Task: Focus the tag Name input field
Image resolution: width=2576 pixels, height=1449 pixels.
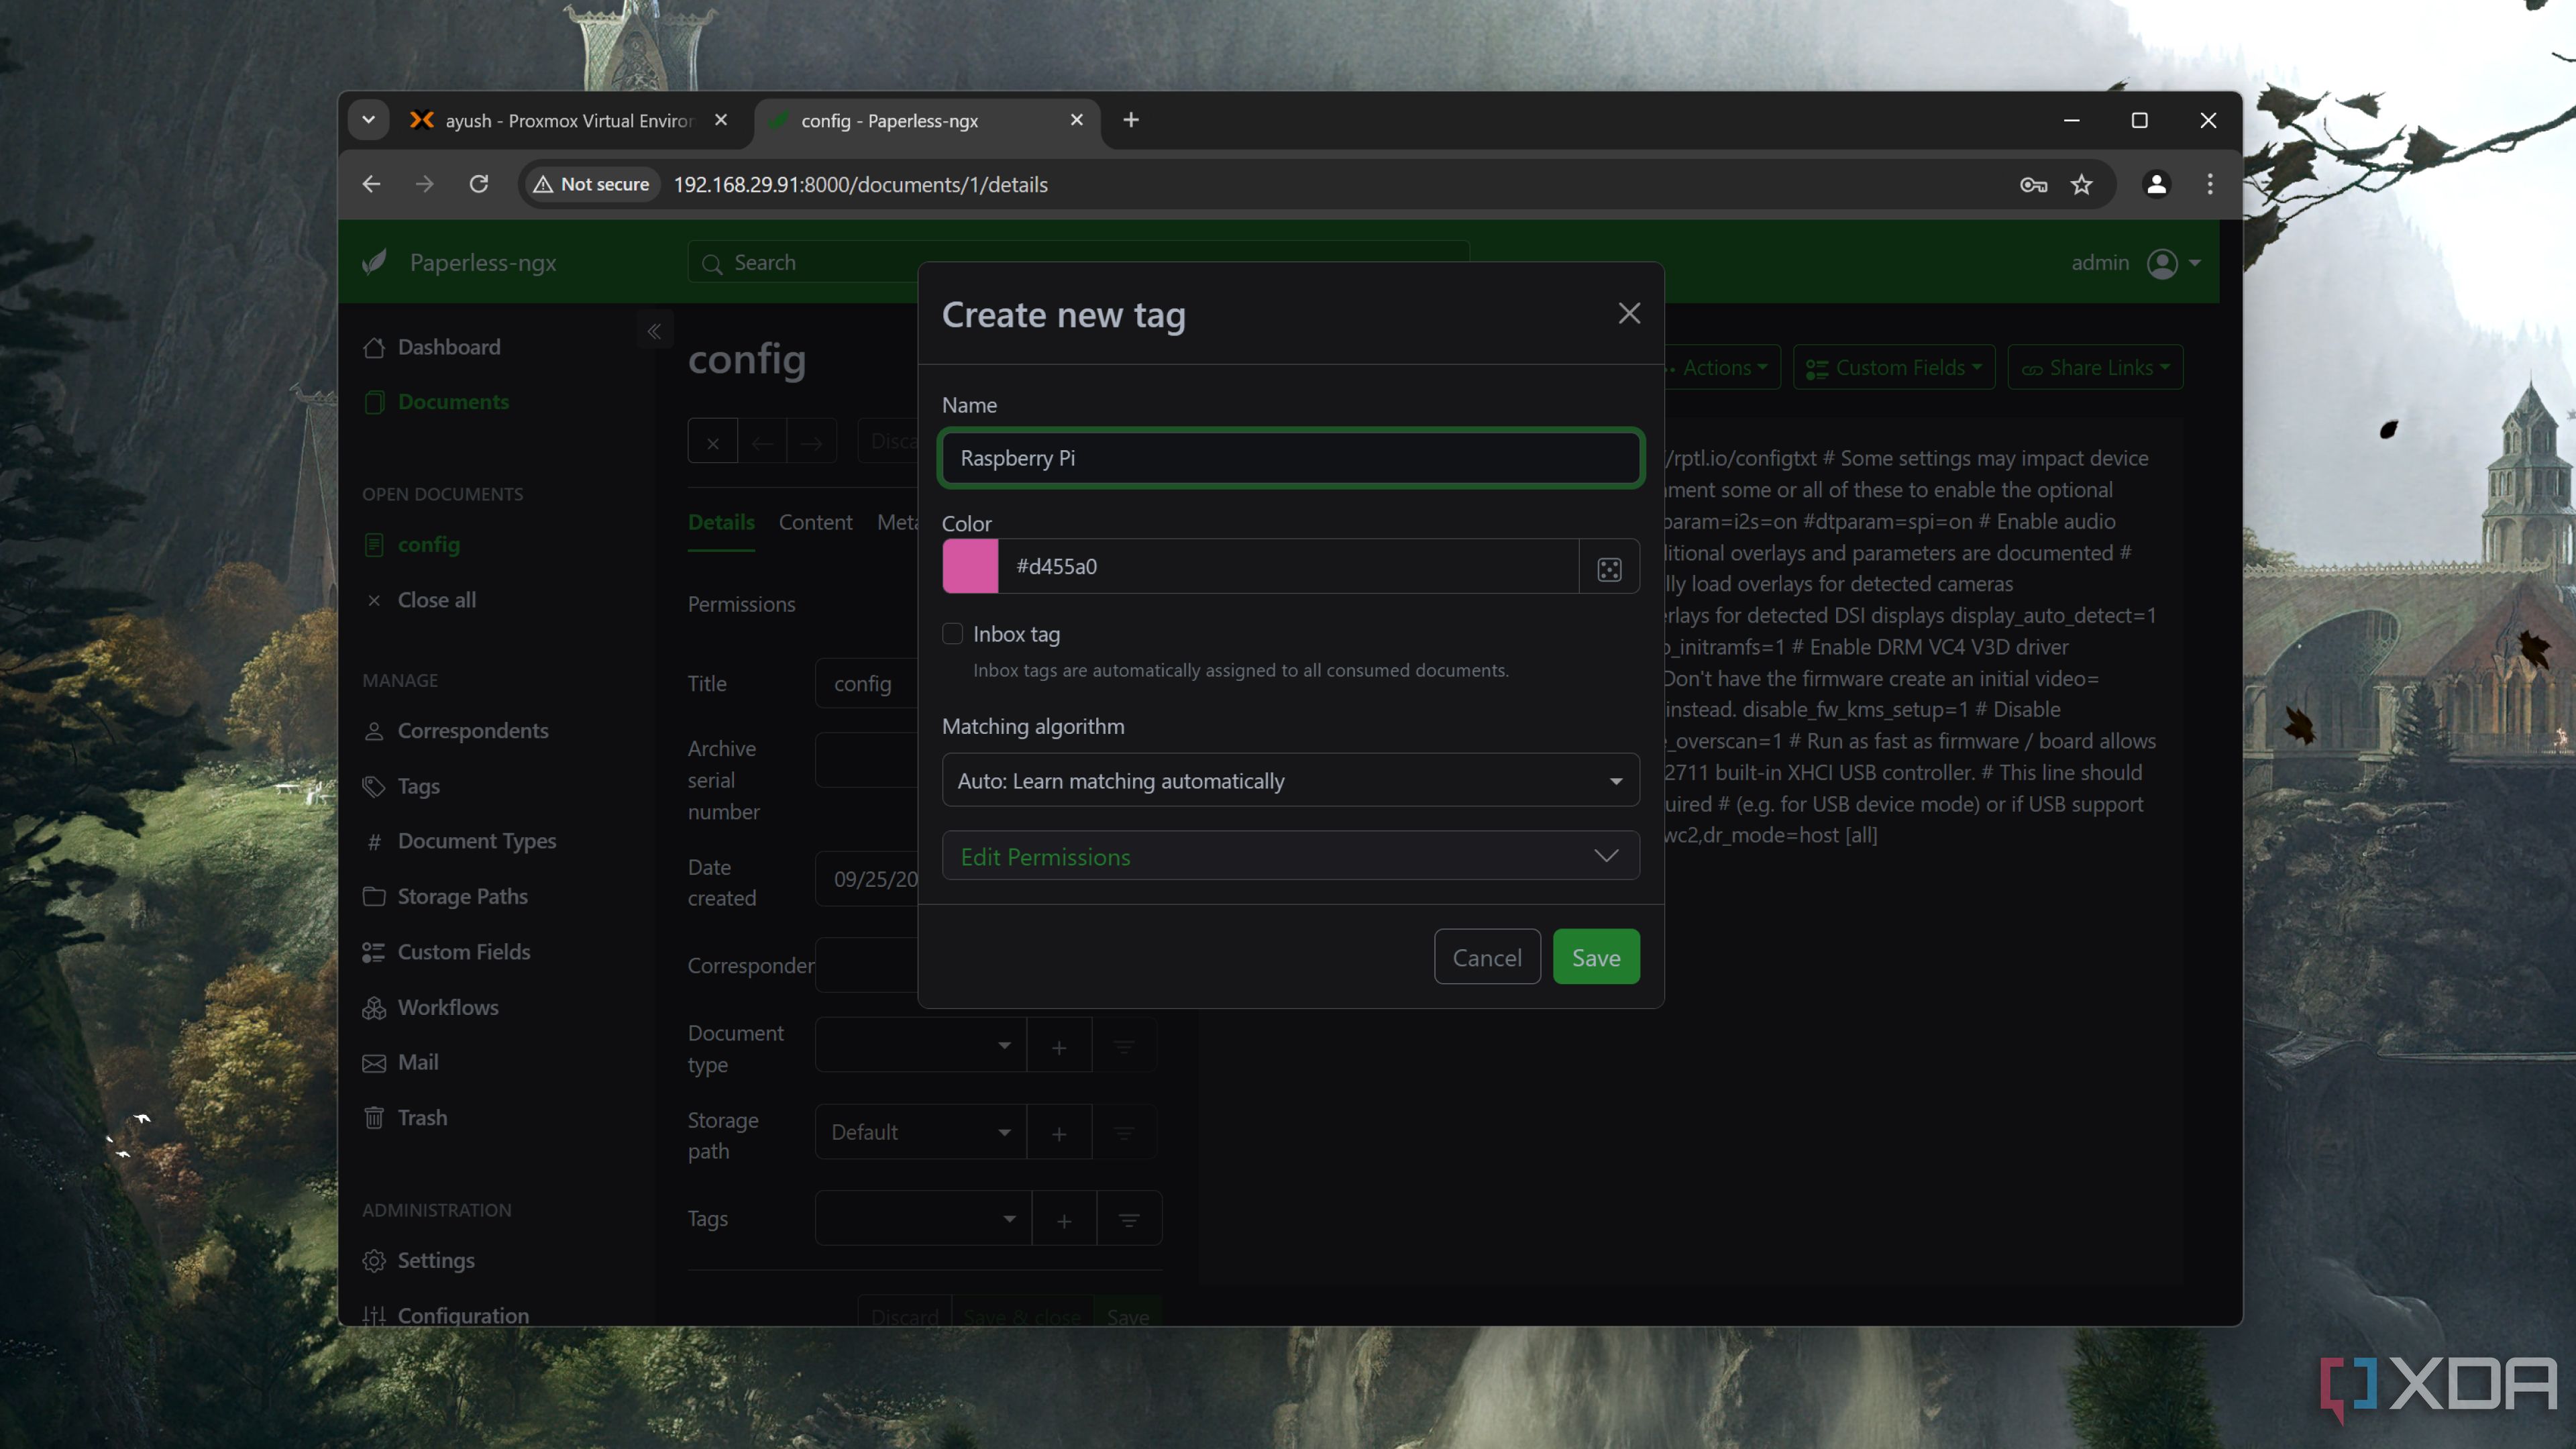Action: pos(1290,458)
